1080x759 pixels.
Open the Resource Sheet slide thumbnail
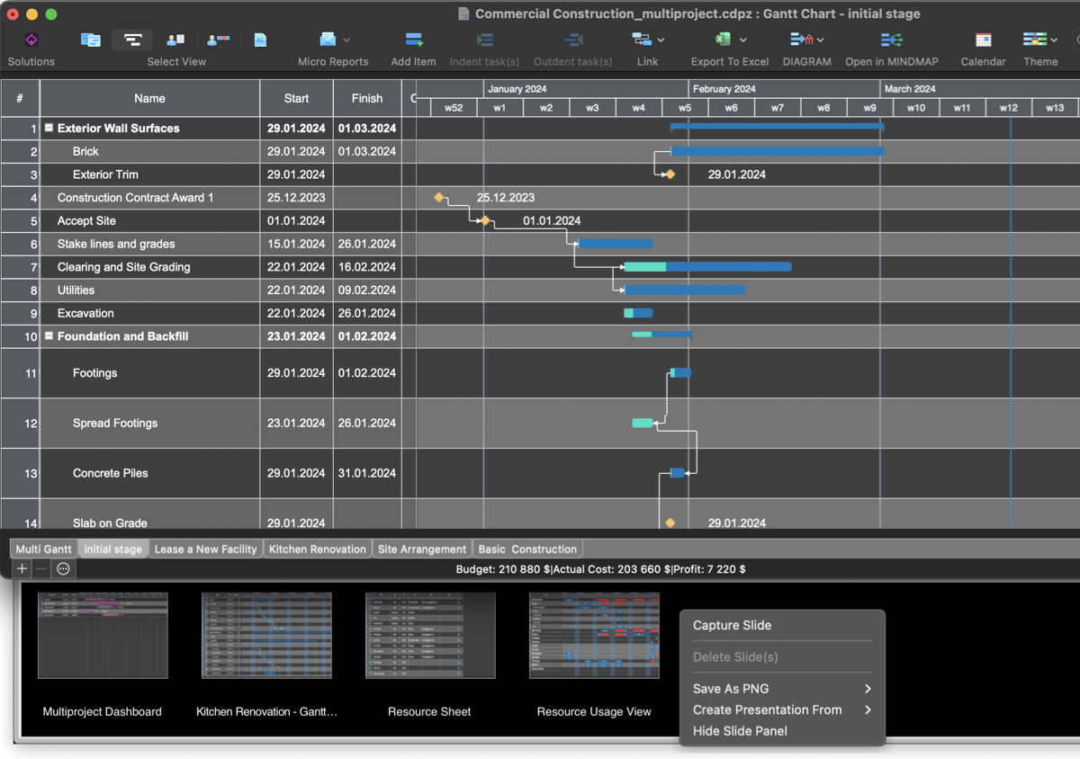429,635
